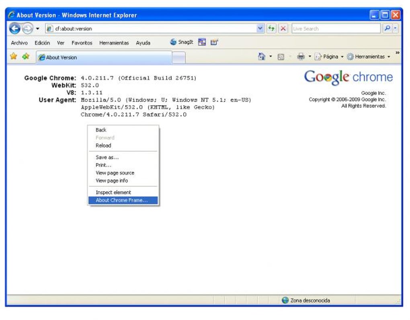Choose Print... in the context menu
The width and height of the screenshot is (410, 320).
[x=123, y=165]
